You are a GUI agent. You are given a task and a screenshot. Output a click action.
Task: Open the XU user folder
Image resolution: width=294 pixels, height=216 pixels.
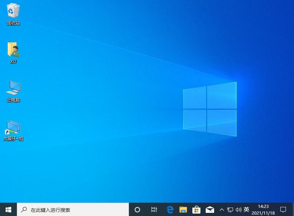(13, 49)
